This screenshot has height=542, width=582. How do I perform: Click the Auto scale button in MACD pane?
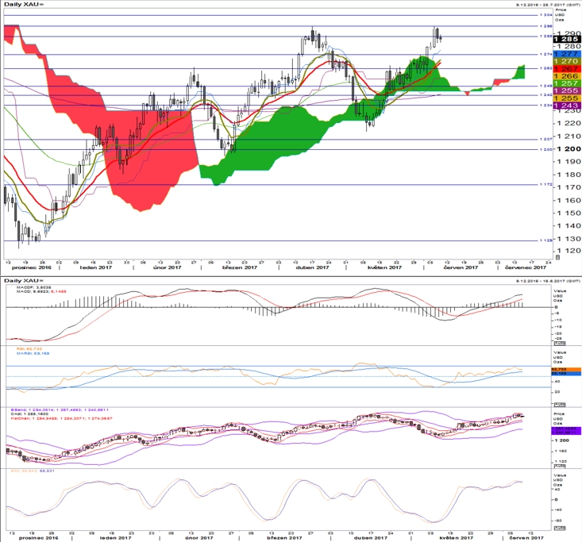click(559, 344)
